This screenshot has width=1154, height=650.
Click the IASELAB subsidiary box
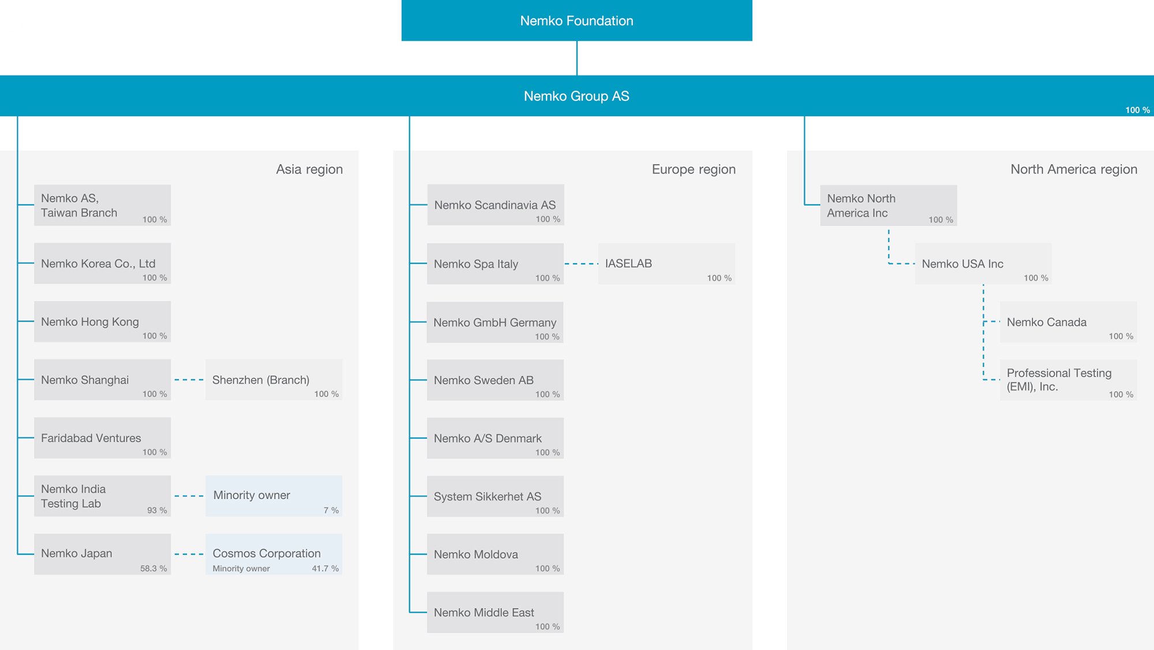(x=666, y=263)
